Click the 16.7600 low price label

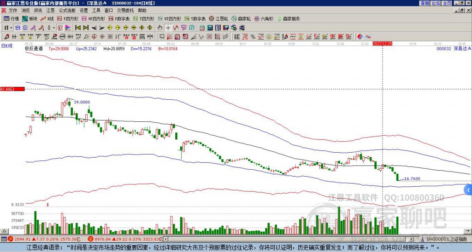point(412,179)
